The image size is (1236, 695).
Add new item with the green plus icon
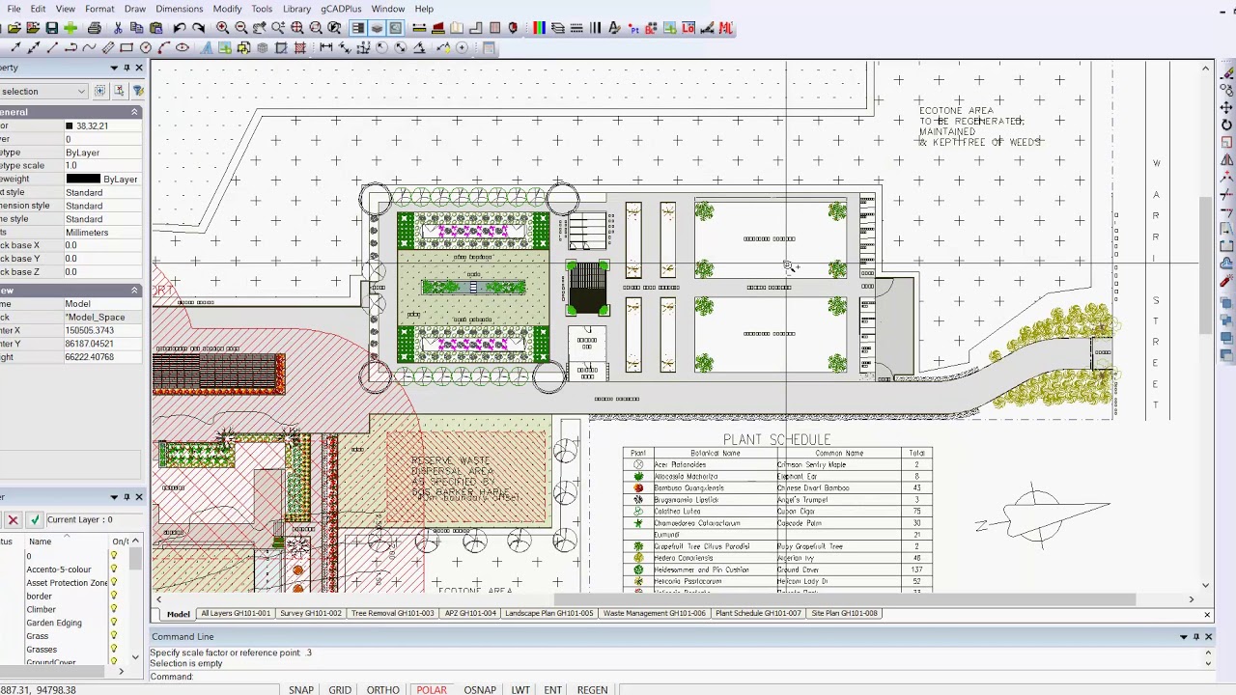(x=70, y=28)
